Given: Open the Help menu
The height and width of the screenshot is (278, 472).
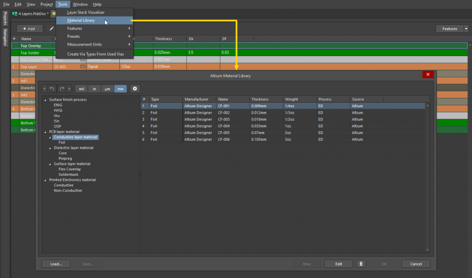Looking at the screenshot, I should (97, 4).
